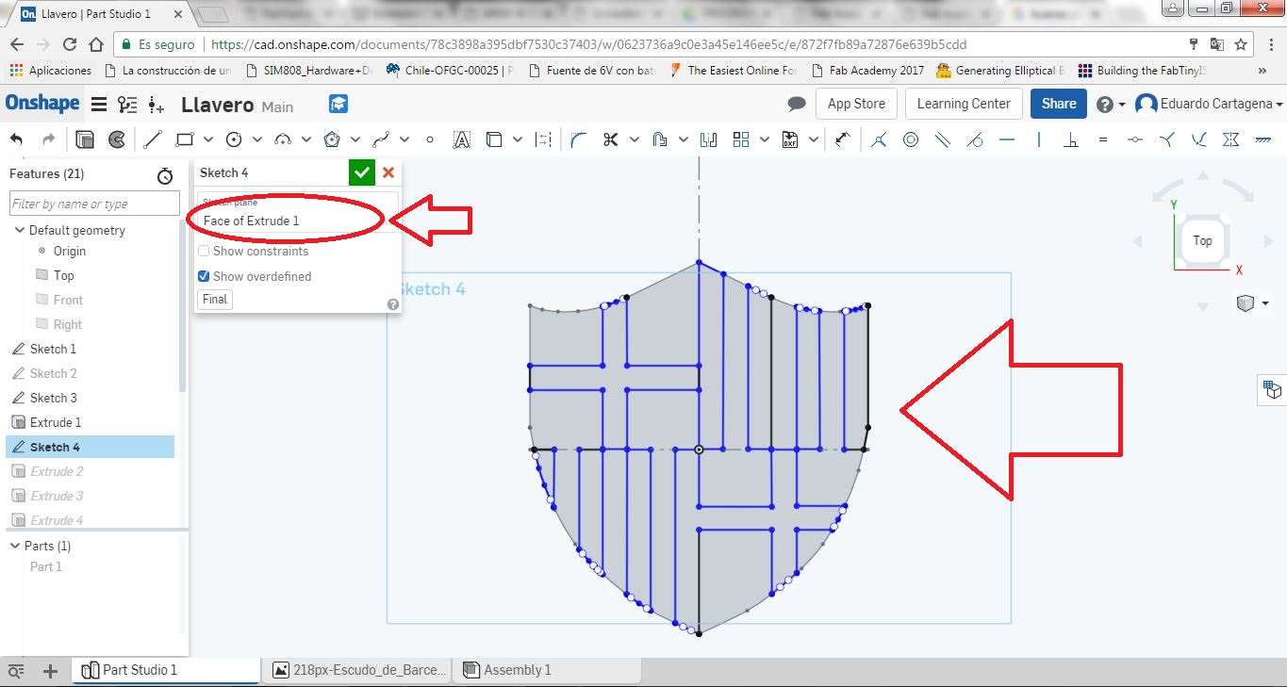Click the Revolve tool icon in toolbar

(x=117, y=139)
